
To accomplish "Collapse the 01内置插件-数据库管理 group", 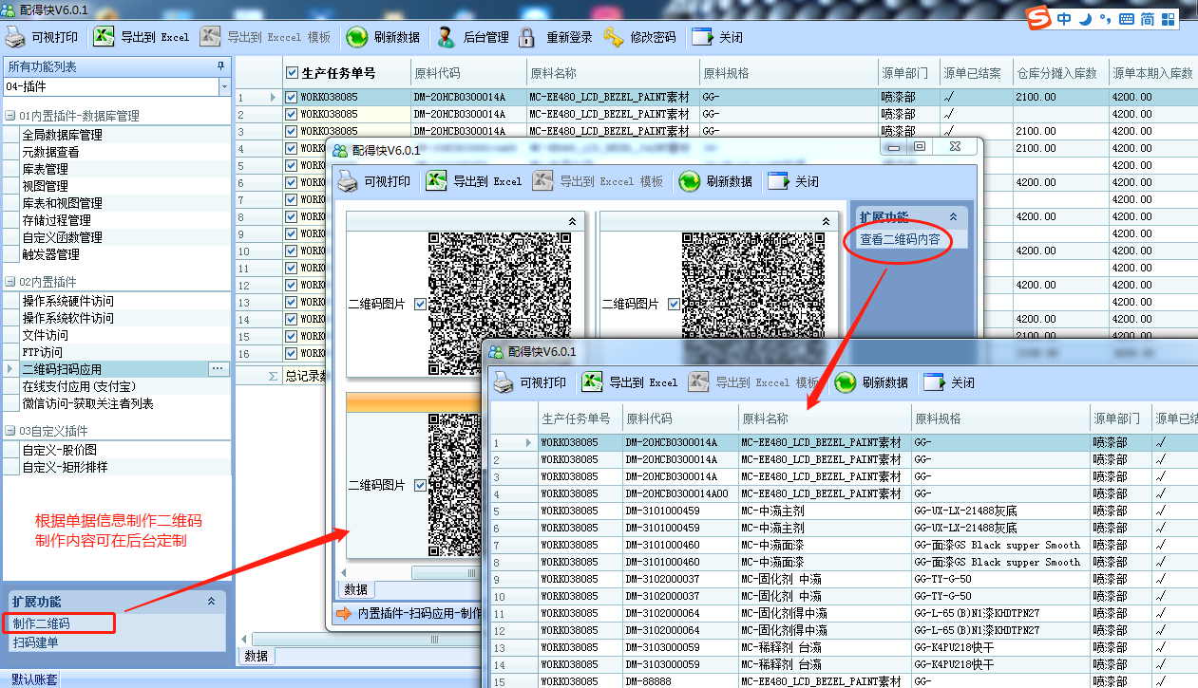I will point(10,116).
